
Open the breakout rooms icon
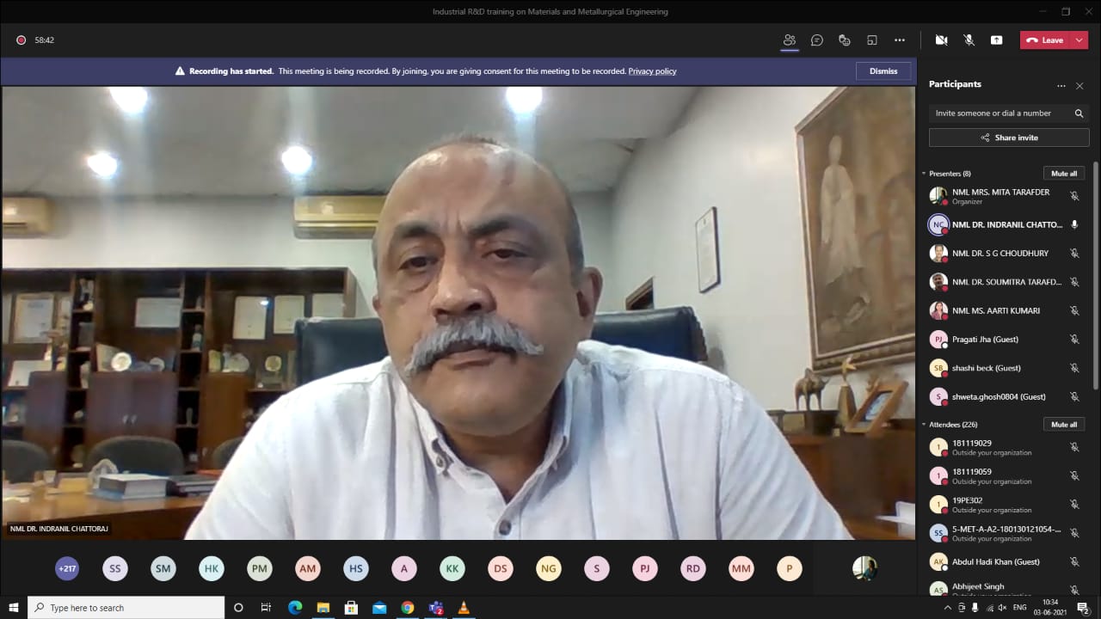click(x=872, y=40)
